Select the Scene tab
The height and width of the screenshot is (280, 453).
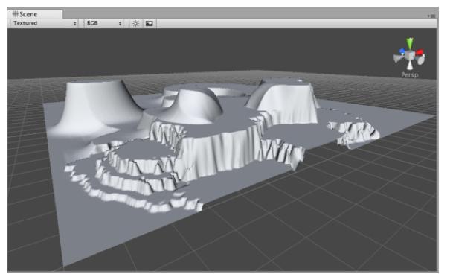(x=35, y=14)
